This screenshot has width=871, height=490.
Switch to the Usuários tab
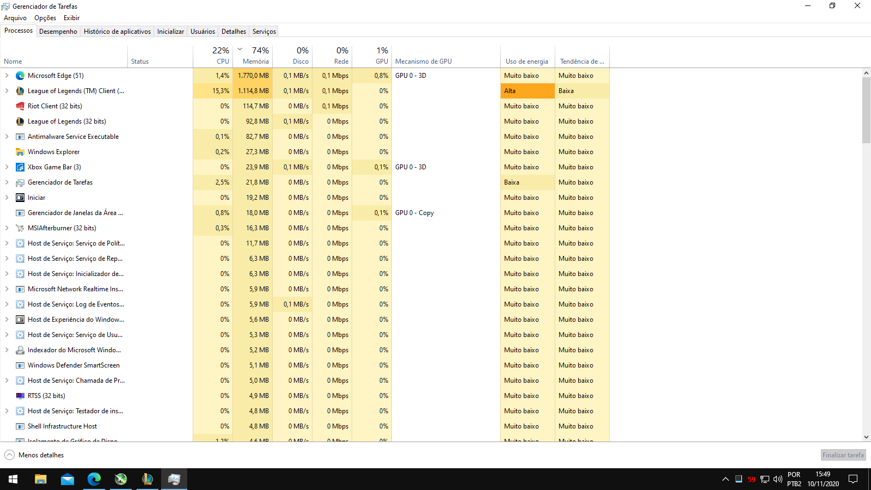pyautogui.click(x=203, y=32)
